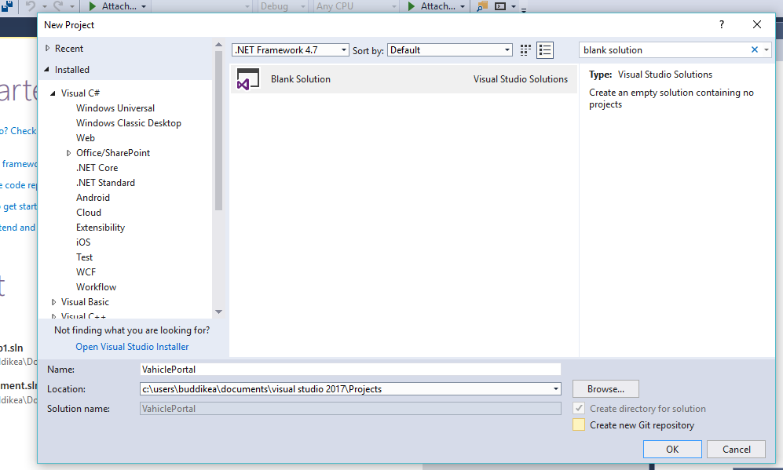
Task: Click the Cancel button
Action: (x=736, y=449)
